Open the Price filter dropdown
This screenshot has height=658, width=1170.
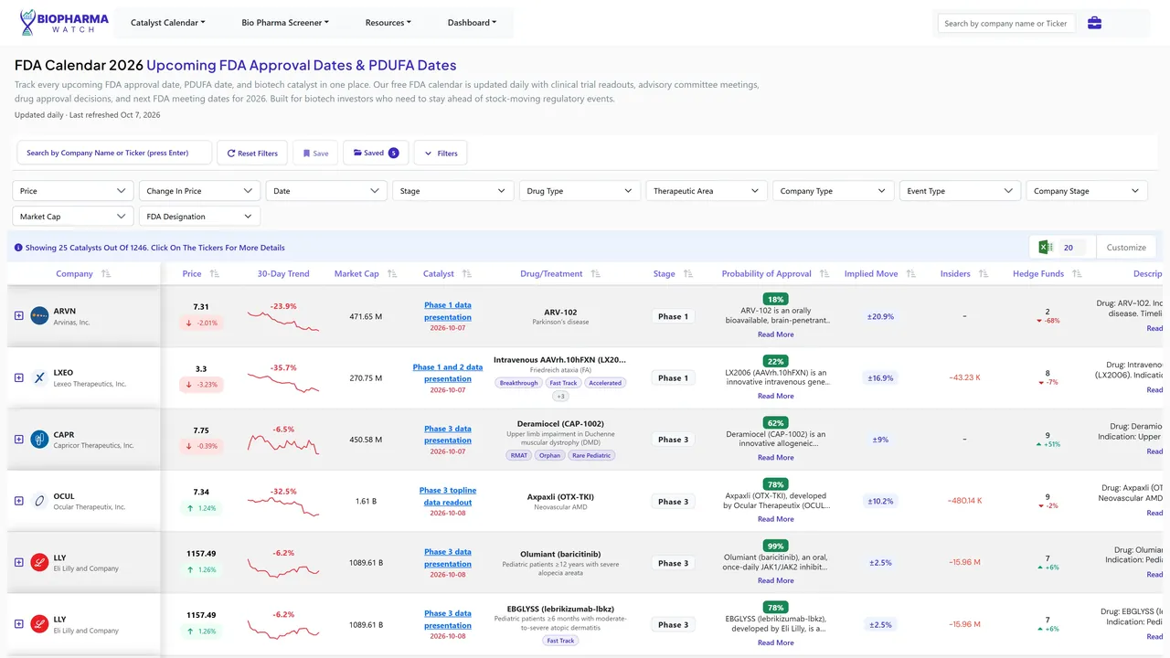tap(73, 191)
